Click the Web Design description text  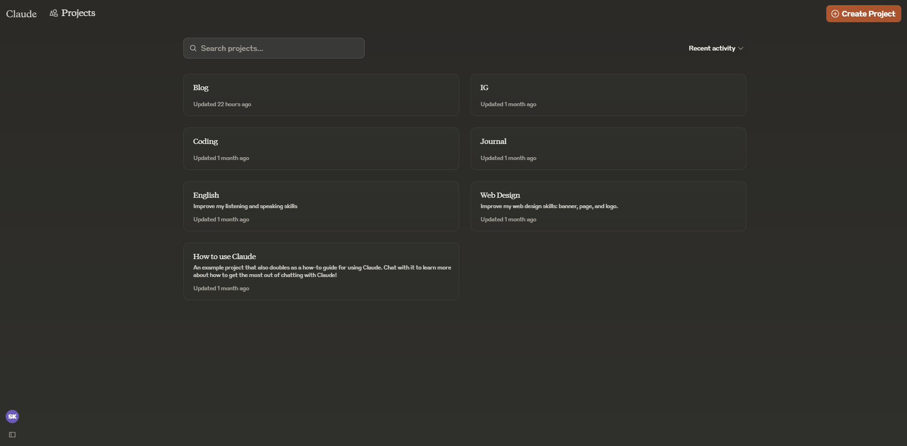click(549, 206)
